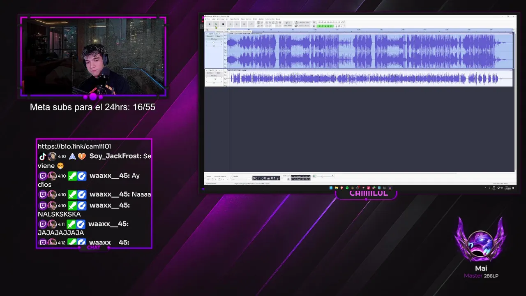Toggle Silencio on second track

coord(210,73)
